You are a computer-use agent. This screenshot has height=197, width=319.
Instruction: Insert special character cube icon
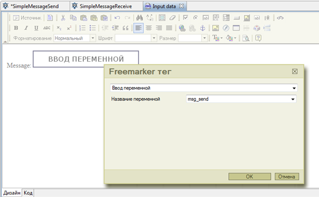click(257, 28)
